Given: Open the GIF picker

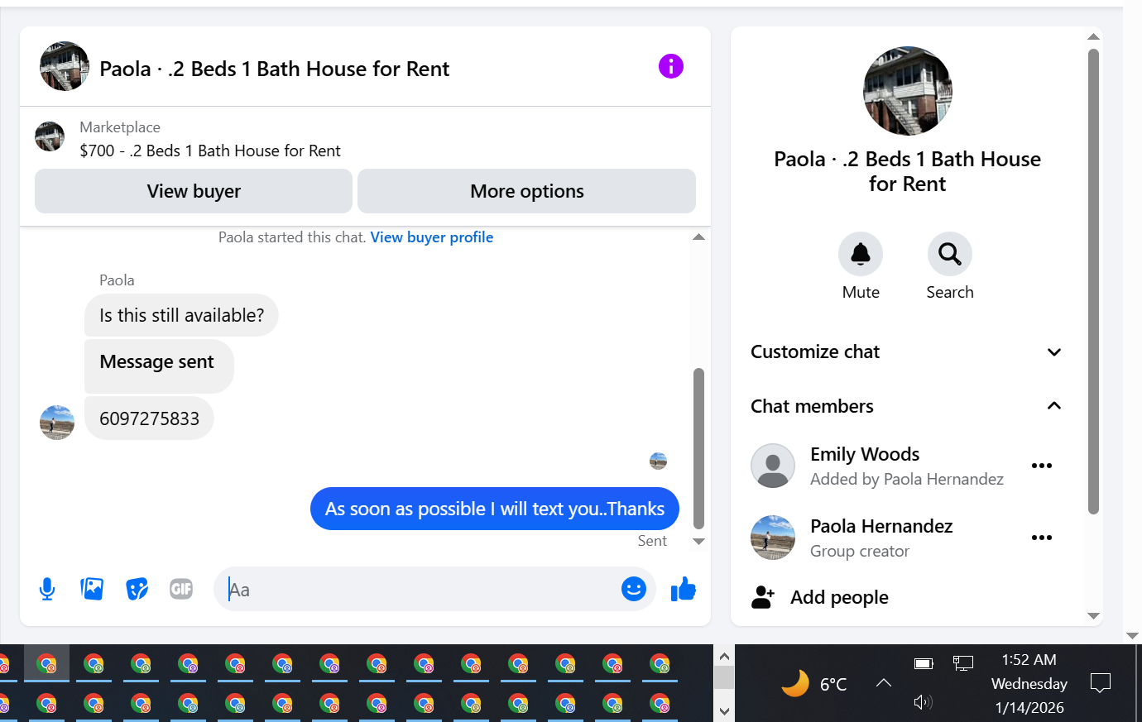Looking at the screenshot, I should coord(181,589).
